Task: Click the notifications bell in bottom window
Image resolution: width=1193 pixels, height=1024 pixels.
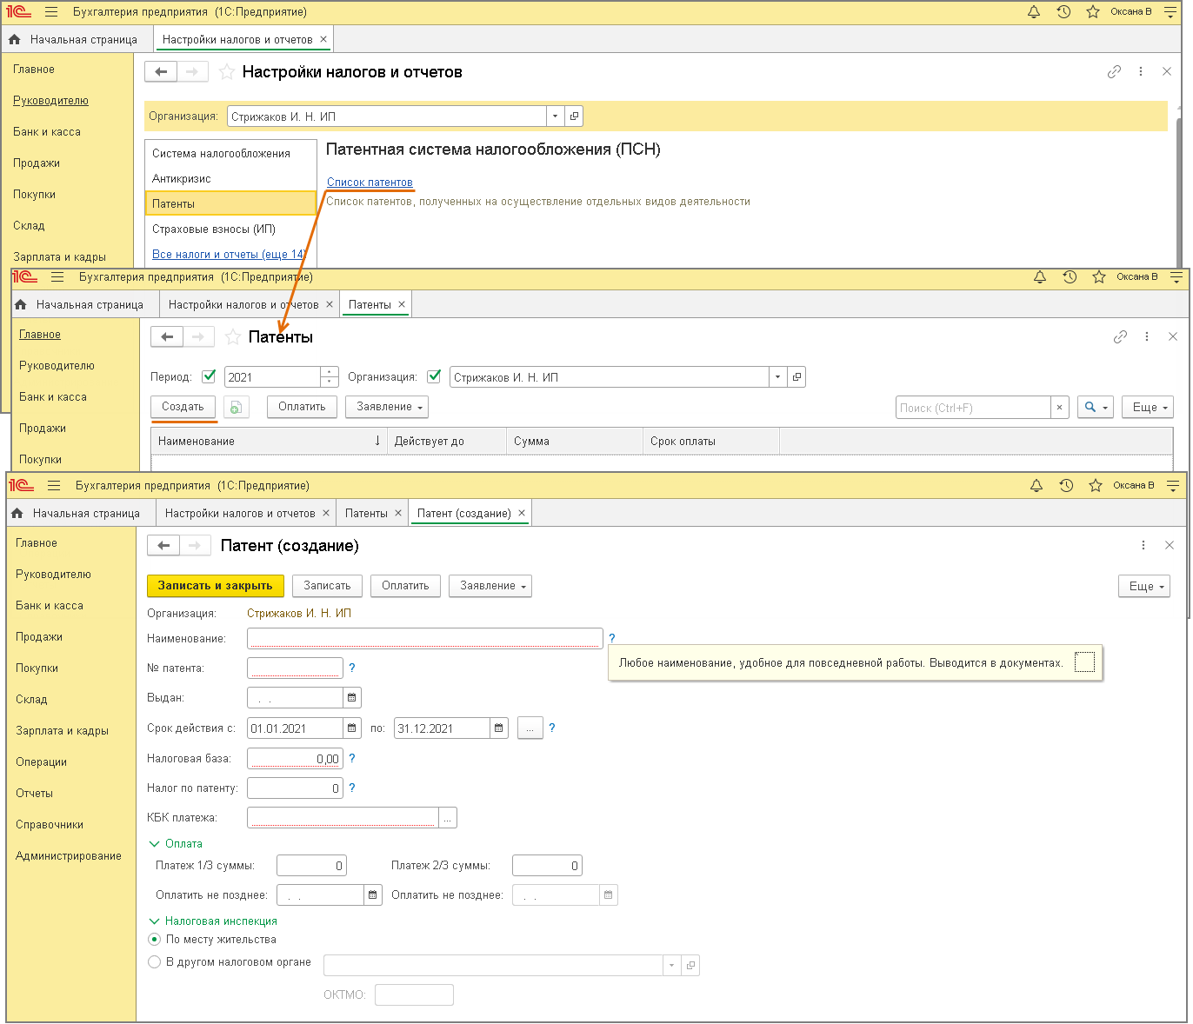Action: click(x=1036, y=486)
